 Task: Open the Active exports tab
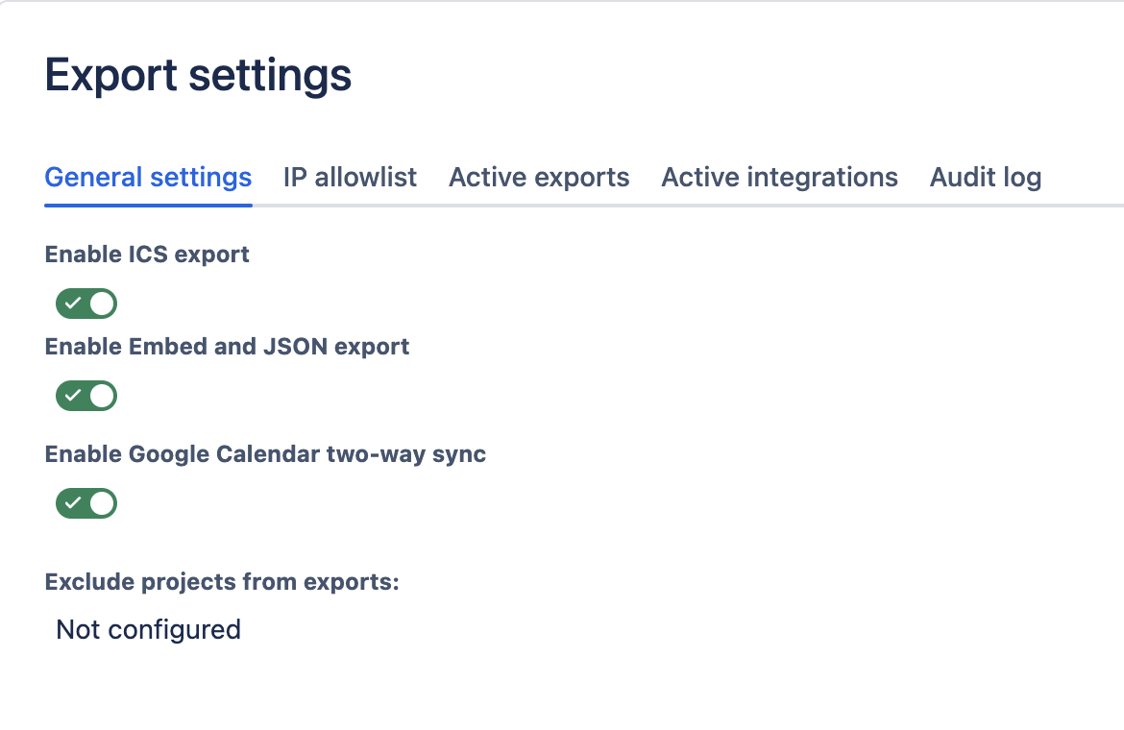(539, 178)
